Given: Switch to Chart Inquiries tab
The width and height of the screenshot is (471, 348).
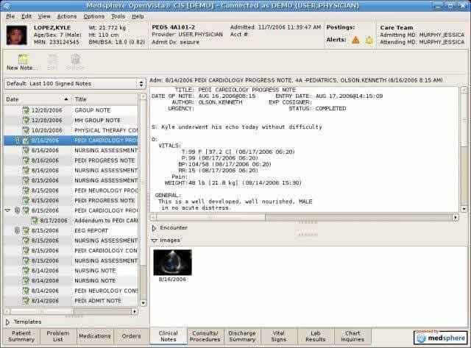Looking at the screenshot, I should pos(353,336).
